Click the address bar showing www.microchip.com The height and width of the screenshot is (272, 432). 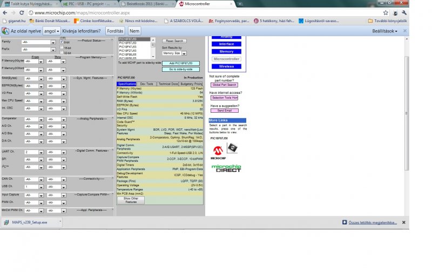click(204, 12)
